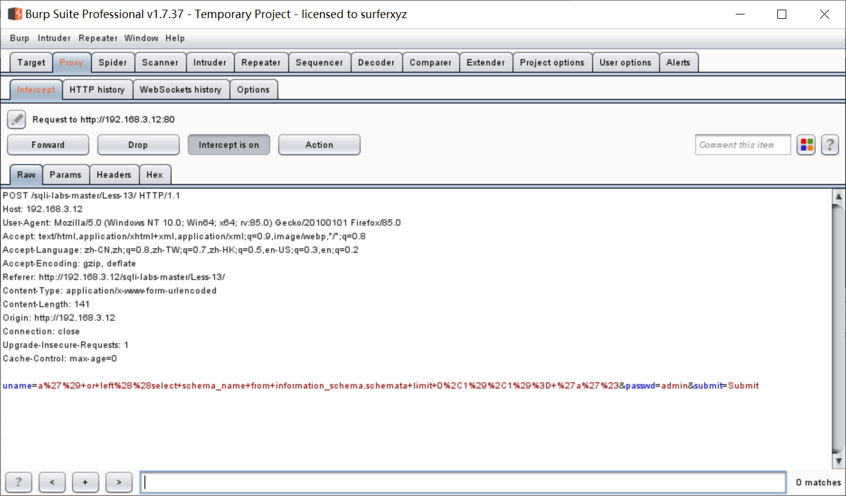Select the Proxy tab
The image size is (846, 496).
72,62
